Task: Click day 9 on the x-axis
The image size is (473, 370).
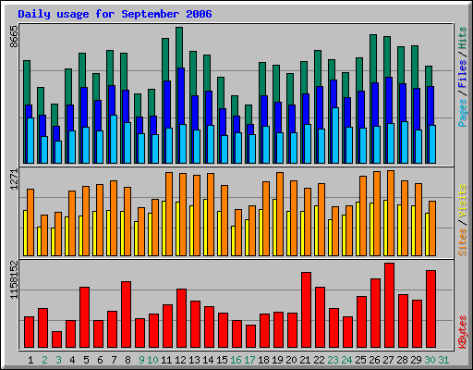Action: tap(141, 360)
